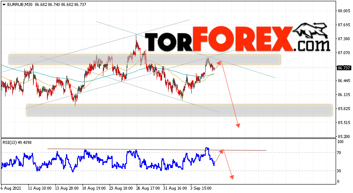Select the 85.200 price axis label
Screen dimensions: 353x193
point(344,136)
